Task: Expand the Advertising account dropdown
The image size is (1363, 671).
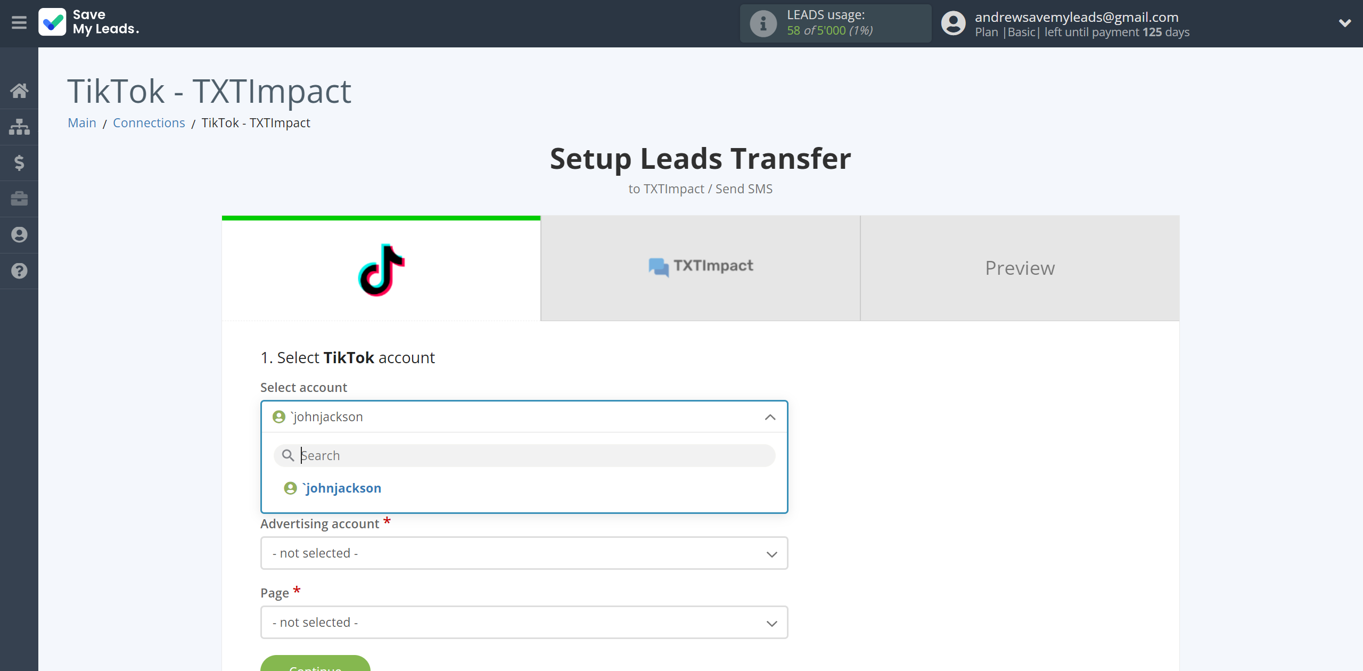Action: [523, 552]
